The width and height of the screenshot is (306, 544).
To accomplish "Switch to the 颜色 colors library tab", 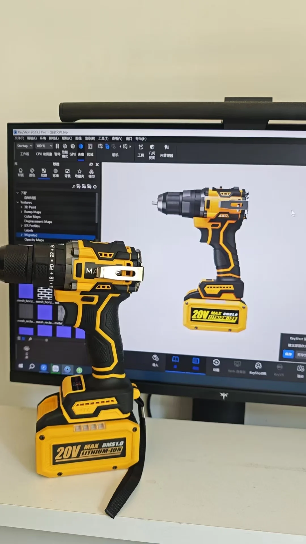I will (32, 172).
